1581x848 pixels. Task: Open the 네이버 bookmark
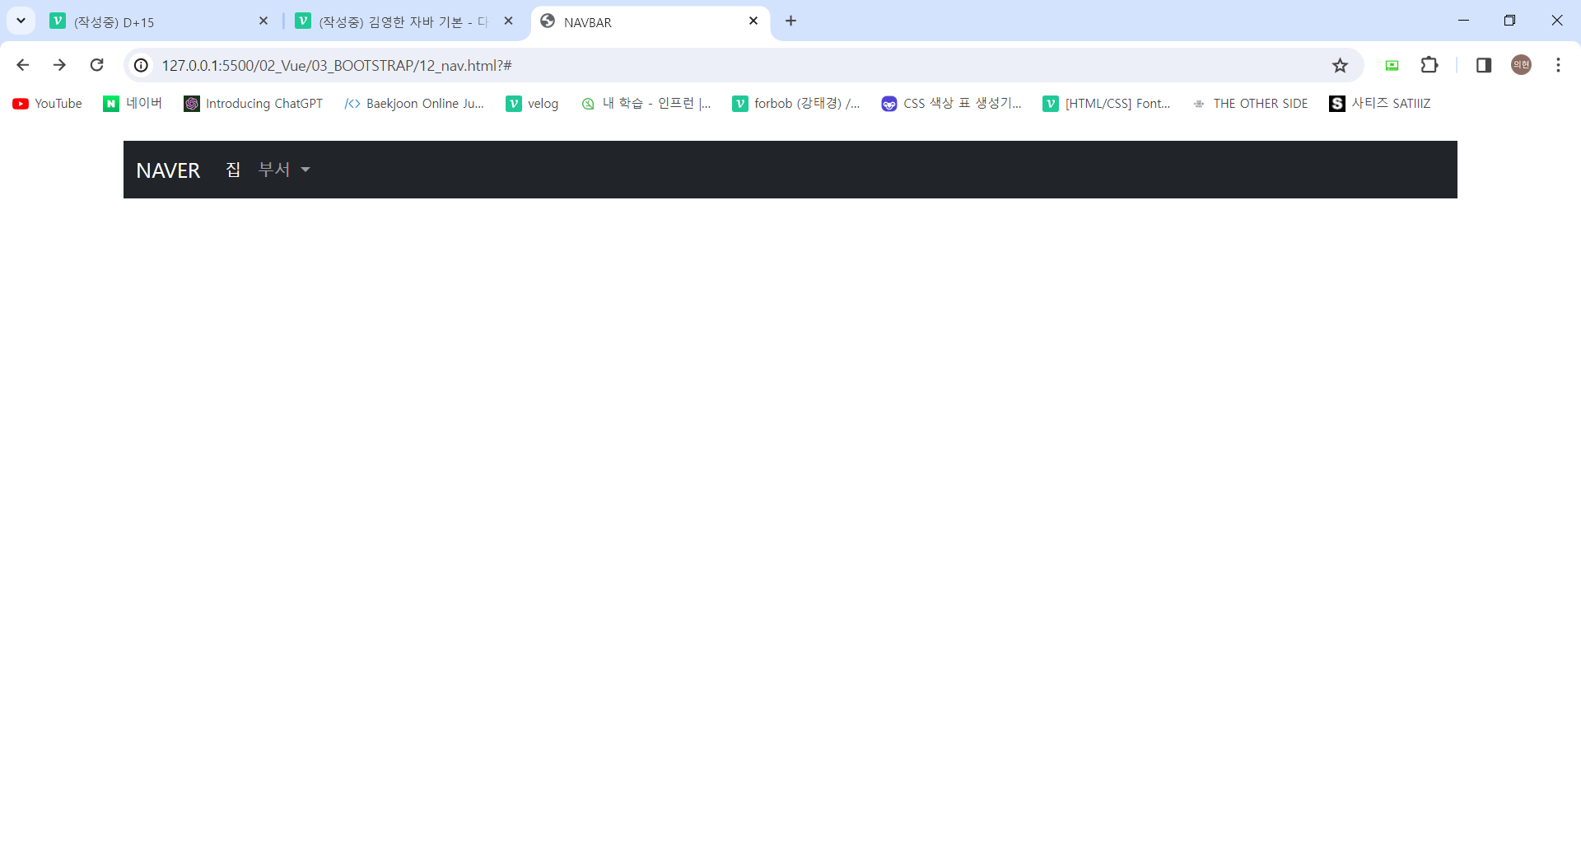coord(133,103)
